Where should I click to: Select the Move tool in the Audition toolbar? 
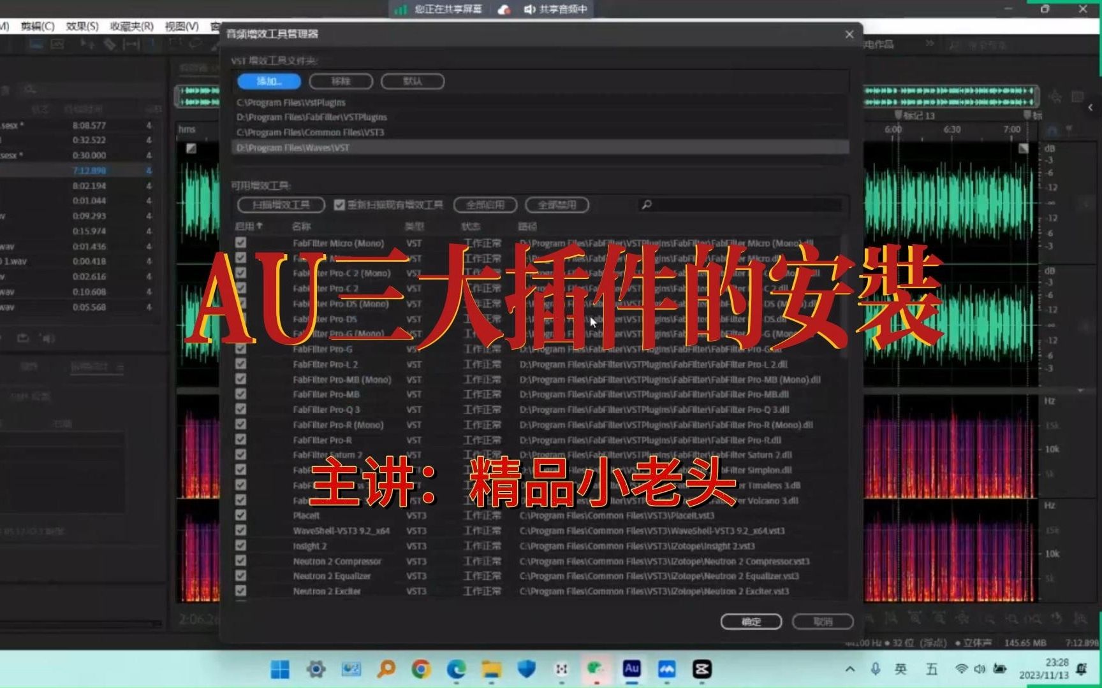pyautogui.click(x=87, y=44)
